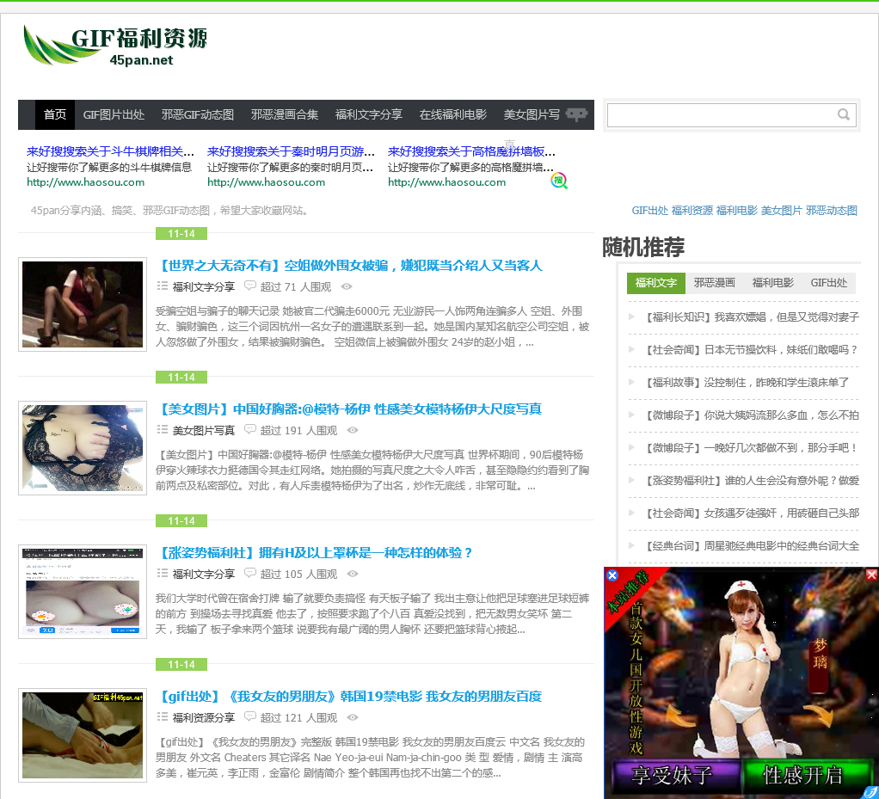The height and width of the screenshot is (799, 879).
Task: Click 美女图片写真 category link
Action: 204,430
